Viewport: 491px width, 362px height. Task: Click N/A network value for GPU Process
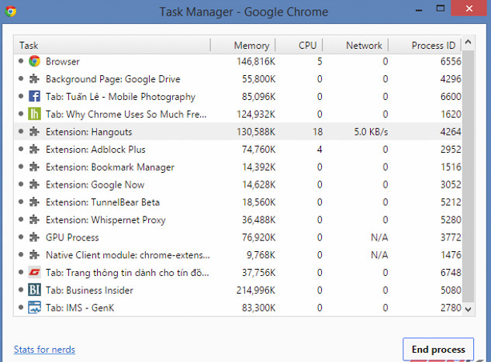tap(379, 237)
